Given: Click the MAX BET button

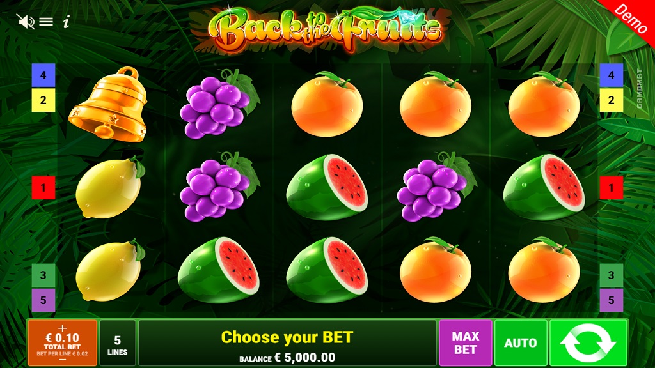Looking at the screenshot, I should [466, 343].
